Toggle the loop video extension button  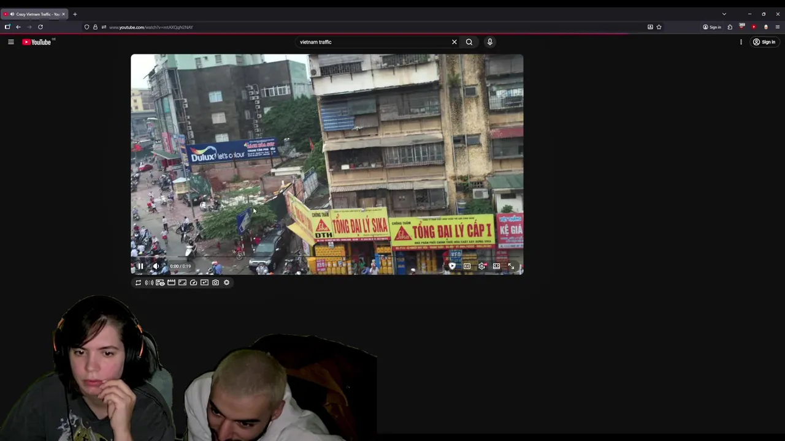(x=138, y=282)
